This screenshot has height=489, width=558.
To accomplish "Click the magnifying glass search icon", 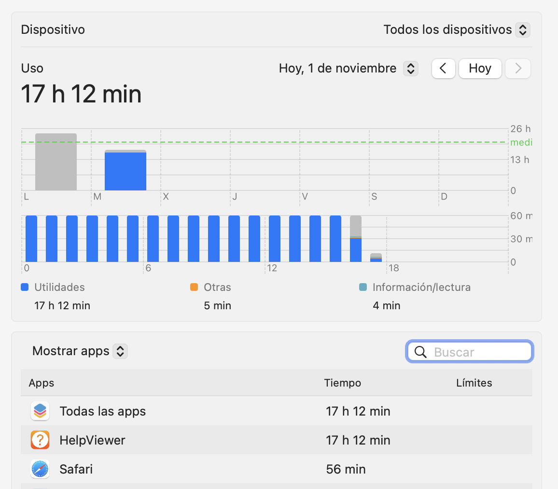I will click(420, 352).
